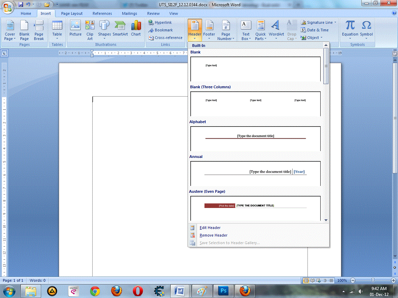Insert a Blank Page
The width and height of the screenshot is (398, 298).
click(x=24, y=30)
